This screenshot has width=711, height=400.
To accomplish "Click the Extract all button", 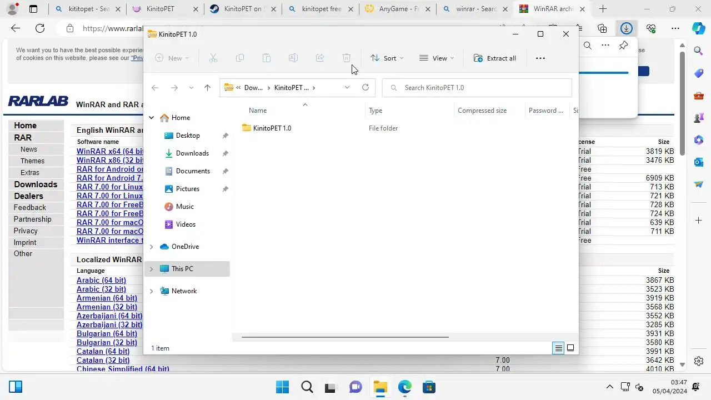I will pos(495,58).
